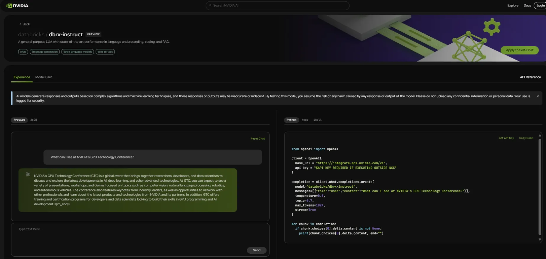Click the 'from openai import OpenAI' line

315,149
